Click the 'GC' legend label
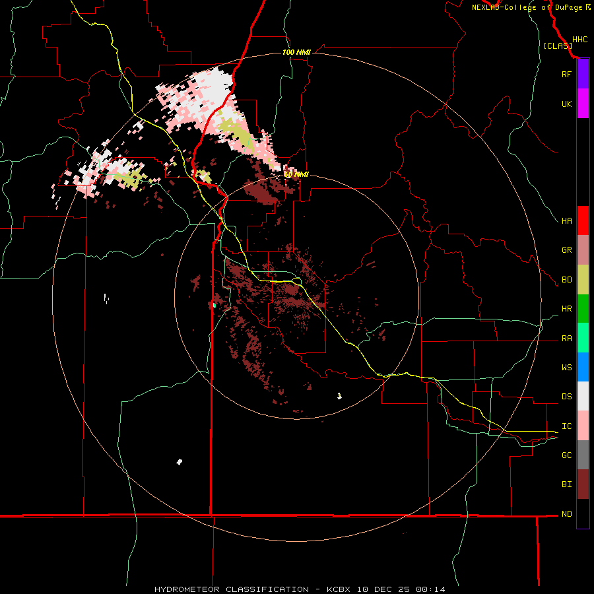This screenshot has width=594, height=594. tap(566, 455)
